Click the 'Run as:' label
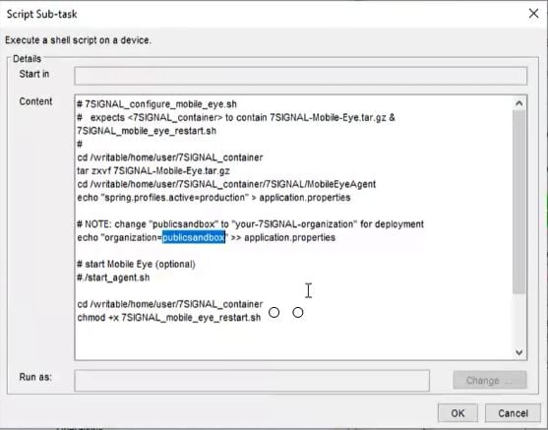The image size is (548, 430). click(x=35, y=377)
